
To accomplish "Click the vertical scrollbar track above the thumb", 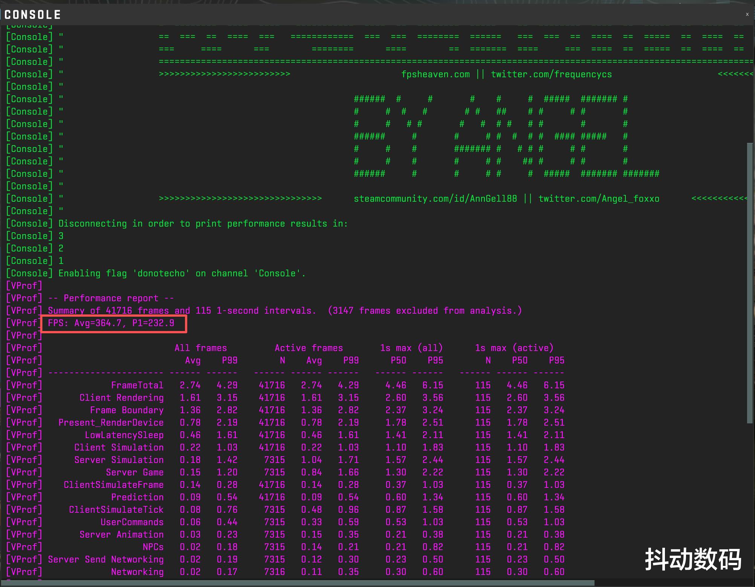I will [x=749, y=83].
